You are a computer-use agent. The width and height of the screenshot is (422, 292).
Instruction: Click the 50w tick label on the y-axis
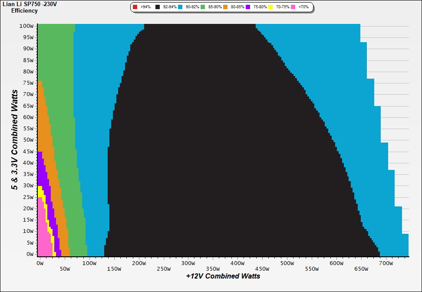pyautogui.click(x=28, y=140)
